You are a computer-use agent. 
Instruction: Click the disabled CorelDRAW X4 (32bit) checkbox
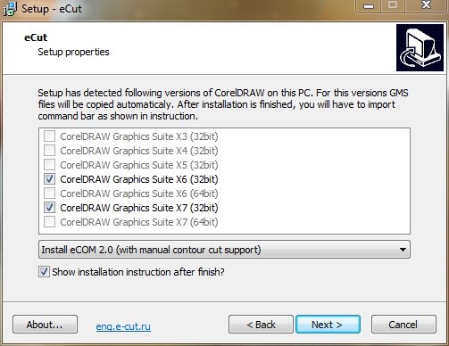pos(49,151)
